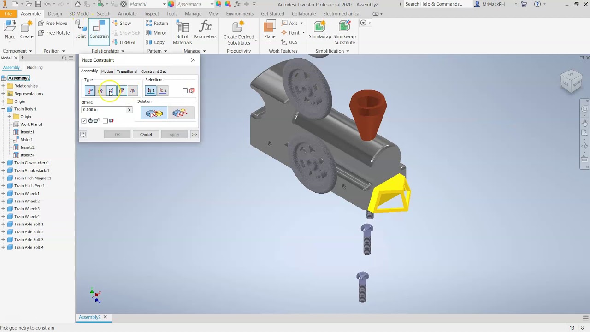Image resolution: width=590 pixels, height=332 pixels.
Task: Click the Free Rotate tool
Action: 53,33
